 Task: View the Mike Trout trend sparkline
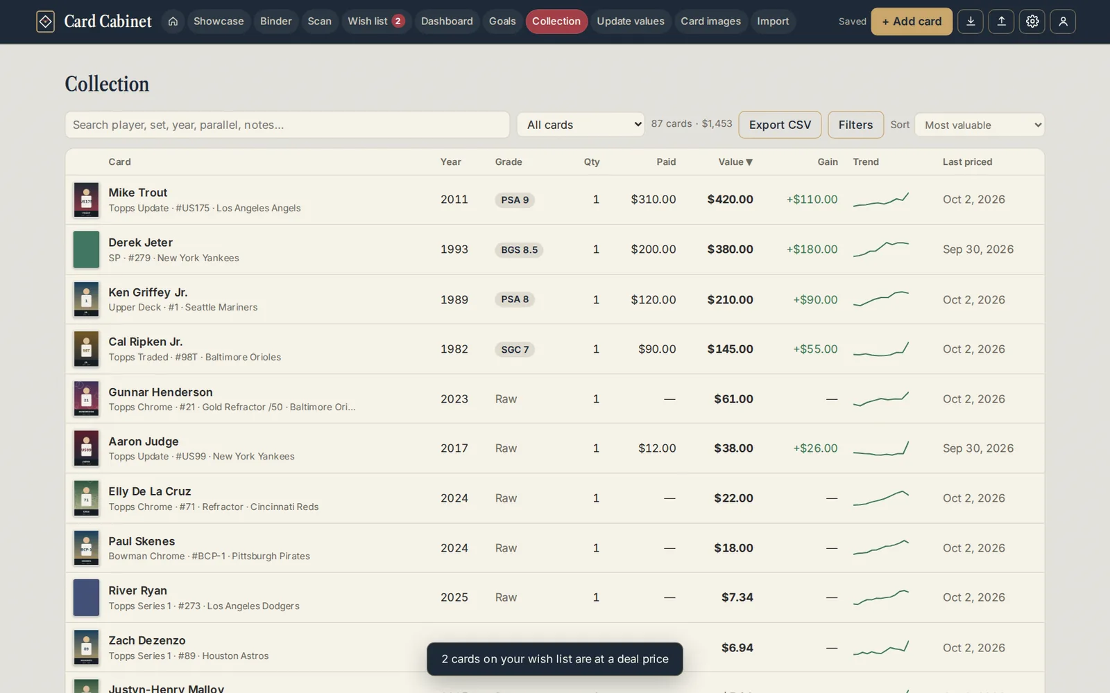point(881,200)
